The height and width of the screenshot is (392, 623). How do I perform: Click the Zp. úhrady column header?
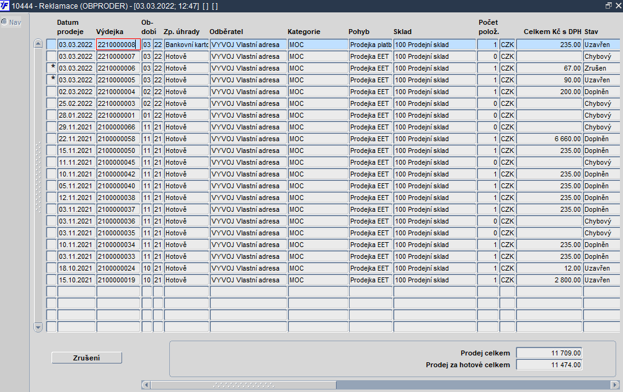[182, 32]
